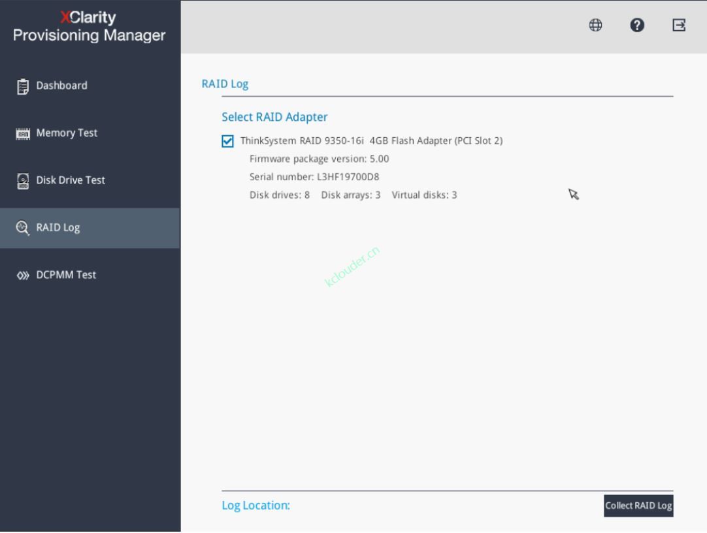Click the Memory Test chip icon
Image resolution: width=707 pixels, height=533 pixels.
coord(23,133)
